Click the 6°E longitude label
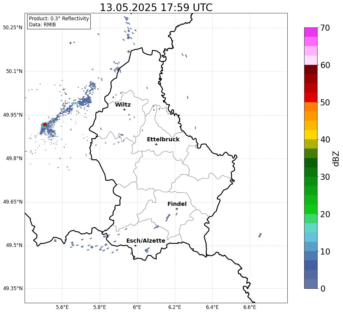This screenshot has height=313, width=343. pos(137,307)
